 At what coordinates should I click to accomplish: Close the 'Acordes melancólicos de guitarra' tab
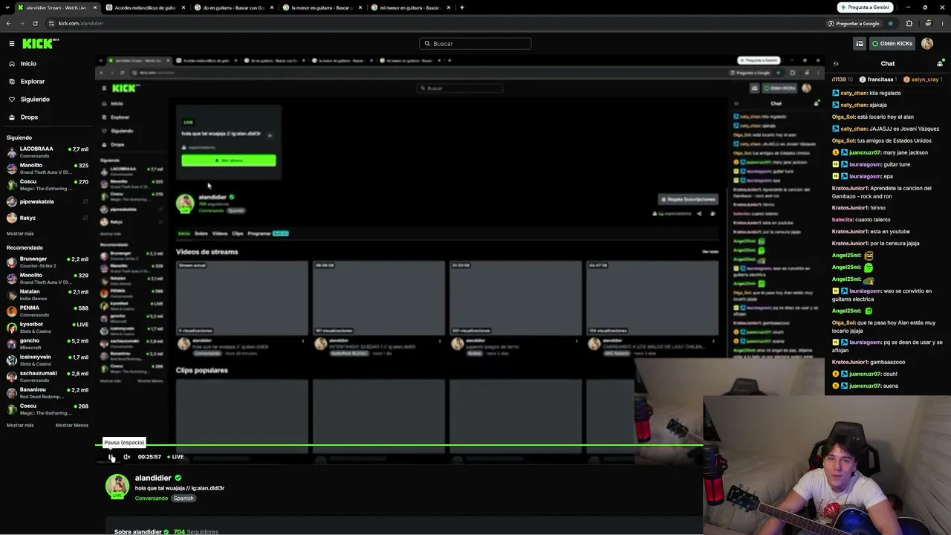tap(183, 7)
